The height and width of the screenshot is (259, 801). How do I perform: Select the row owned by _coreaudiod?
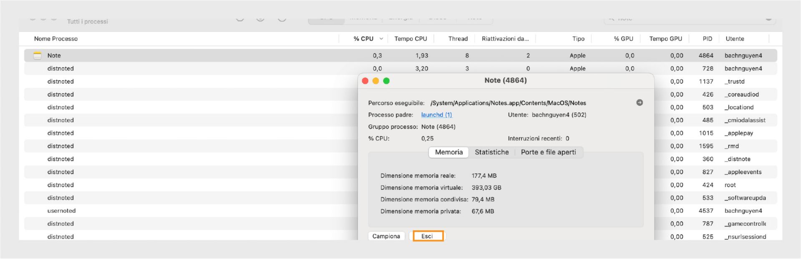(x=400, y=94)
